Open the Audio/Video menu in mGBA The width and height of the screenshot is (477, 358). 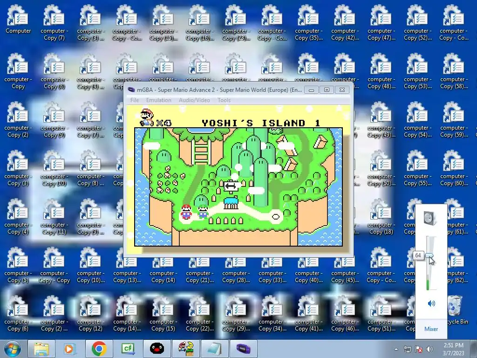click(x=194, y=100)
